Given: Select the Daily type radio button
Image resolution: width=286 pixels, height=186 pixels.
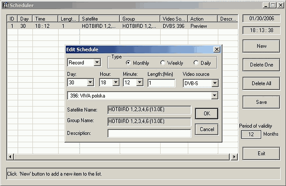Looking at the screenshot, I should pos(196,63).
